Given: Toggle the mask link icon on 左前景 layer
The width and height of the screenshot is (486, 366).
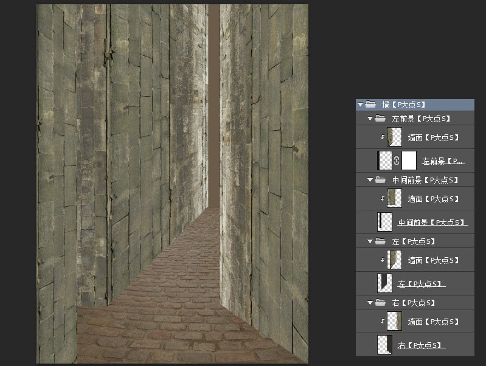Looking at the screenshot, I should [397, 161].
